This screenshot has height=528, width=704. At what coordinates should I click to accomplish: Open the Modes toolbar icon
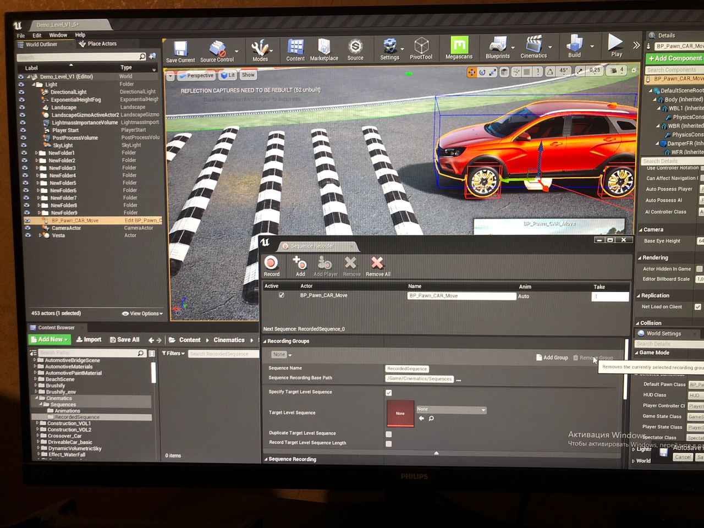tap(260, 48)
